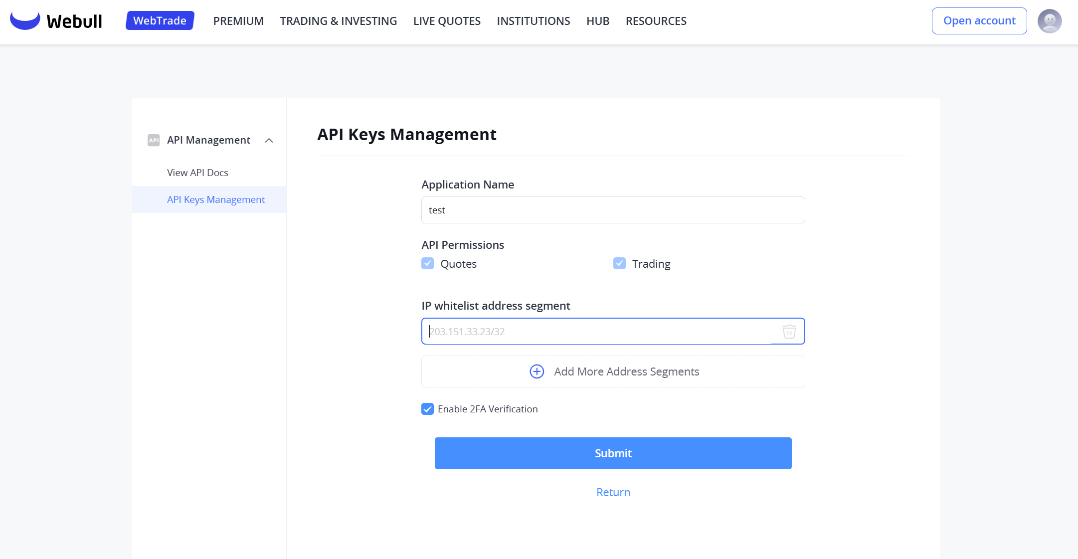
Task: Open the LIVE QUOTES menu
Action: coord(447,21)
